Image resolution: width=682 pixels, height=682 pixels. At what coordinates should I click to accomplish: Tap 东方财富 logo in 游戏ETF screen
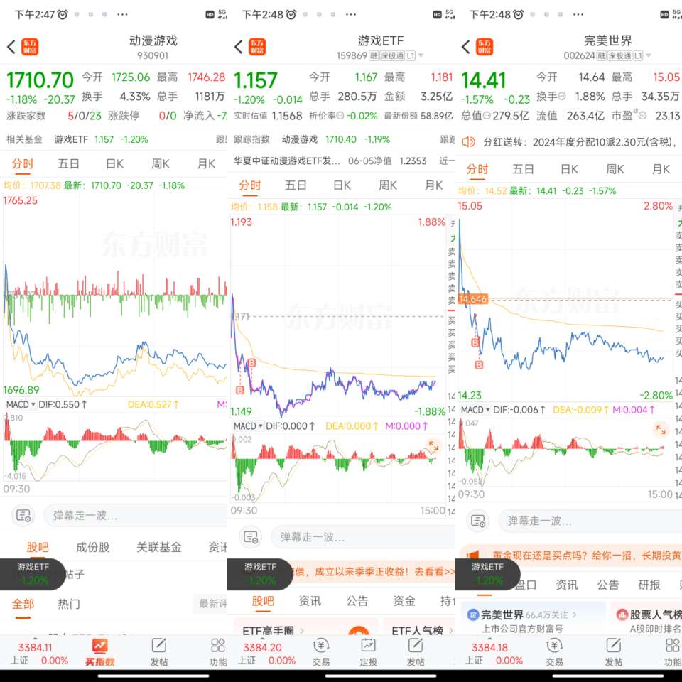[x=257, y=47]
